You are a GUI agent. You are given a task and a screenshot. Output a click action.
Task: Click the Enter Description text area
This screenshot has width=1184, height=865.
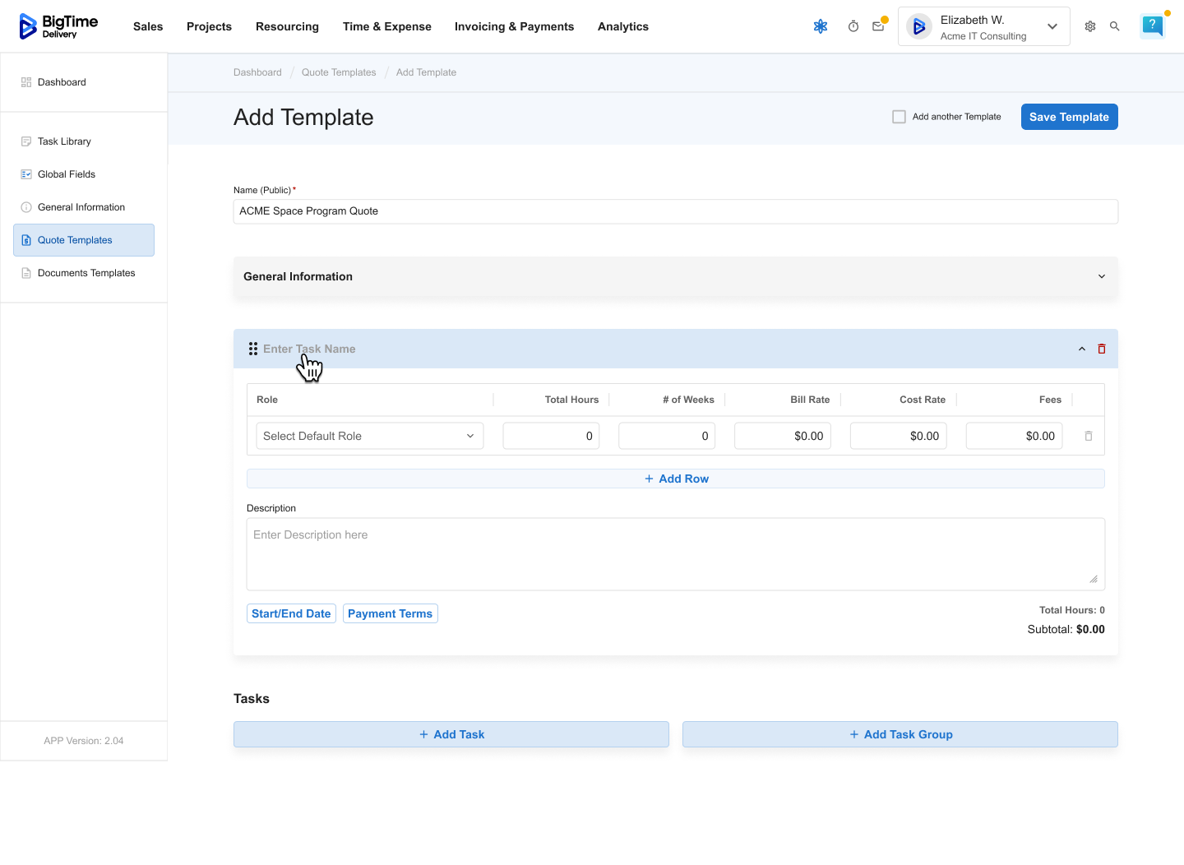[675, 553]
